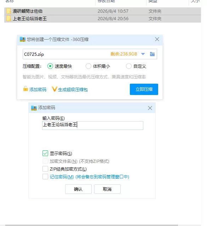Enable 记住密码(M) checkbox

point(45,177)
